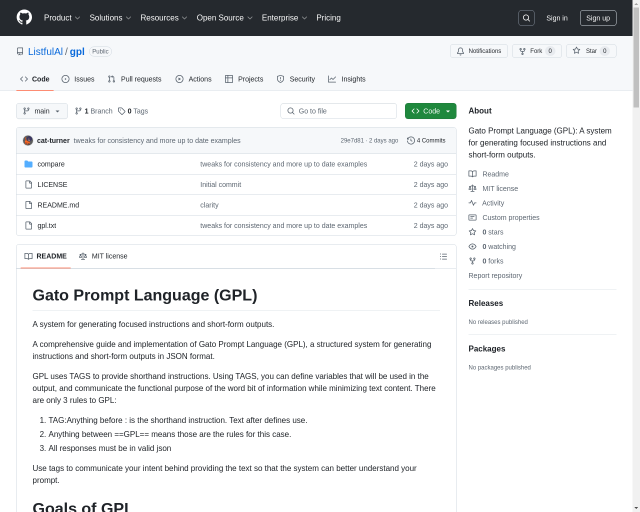Click the repository icon beside ListfulAI

[x=20, y=51]
